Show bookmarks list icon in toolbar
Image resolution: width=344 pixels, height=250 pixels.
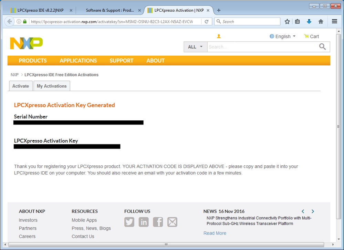[x=298, y=21]
